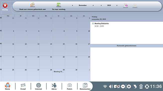Open Adres contacts icon

[x=54, y=86]
